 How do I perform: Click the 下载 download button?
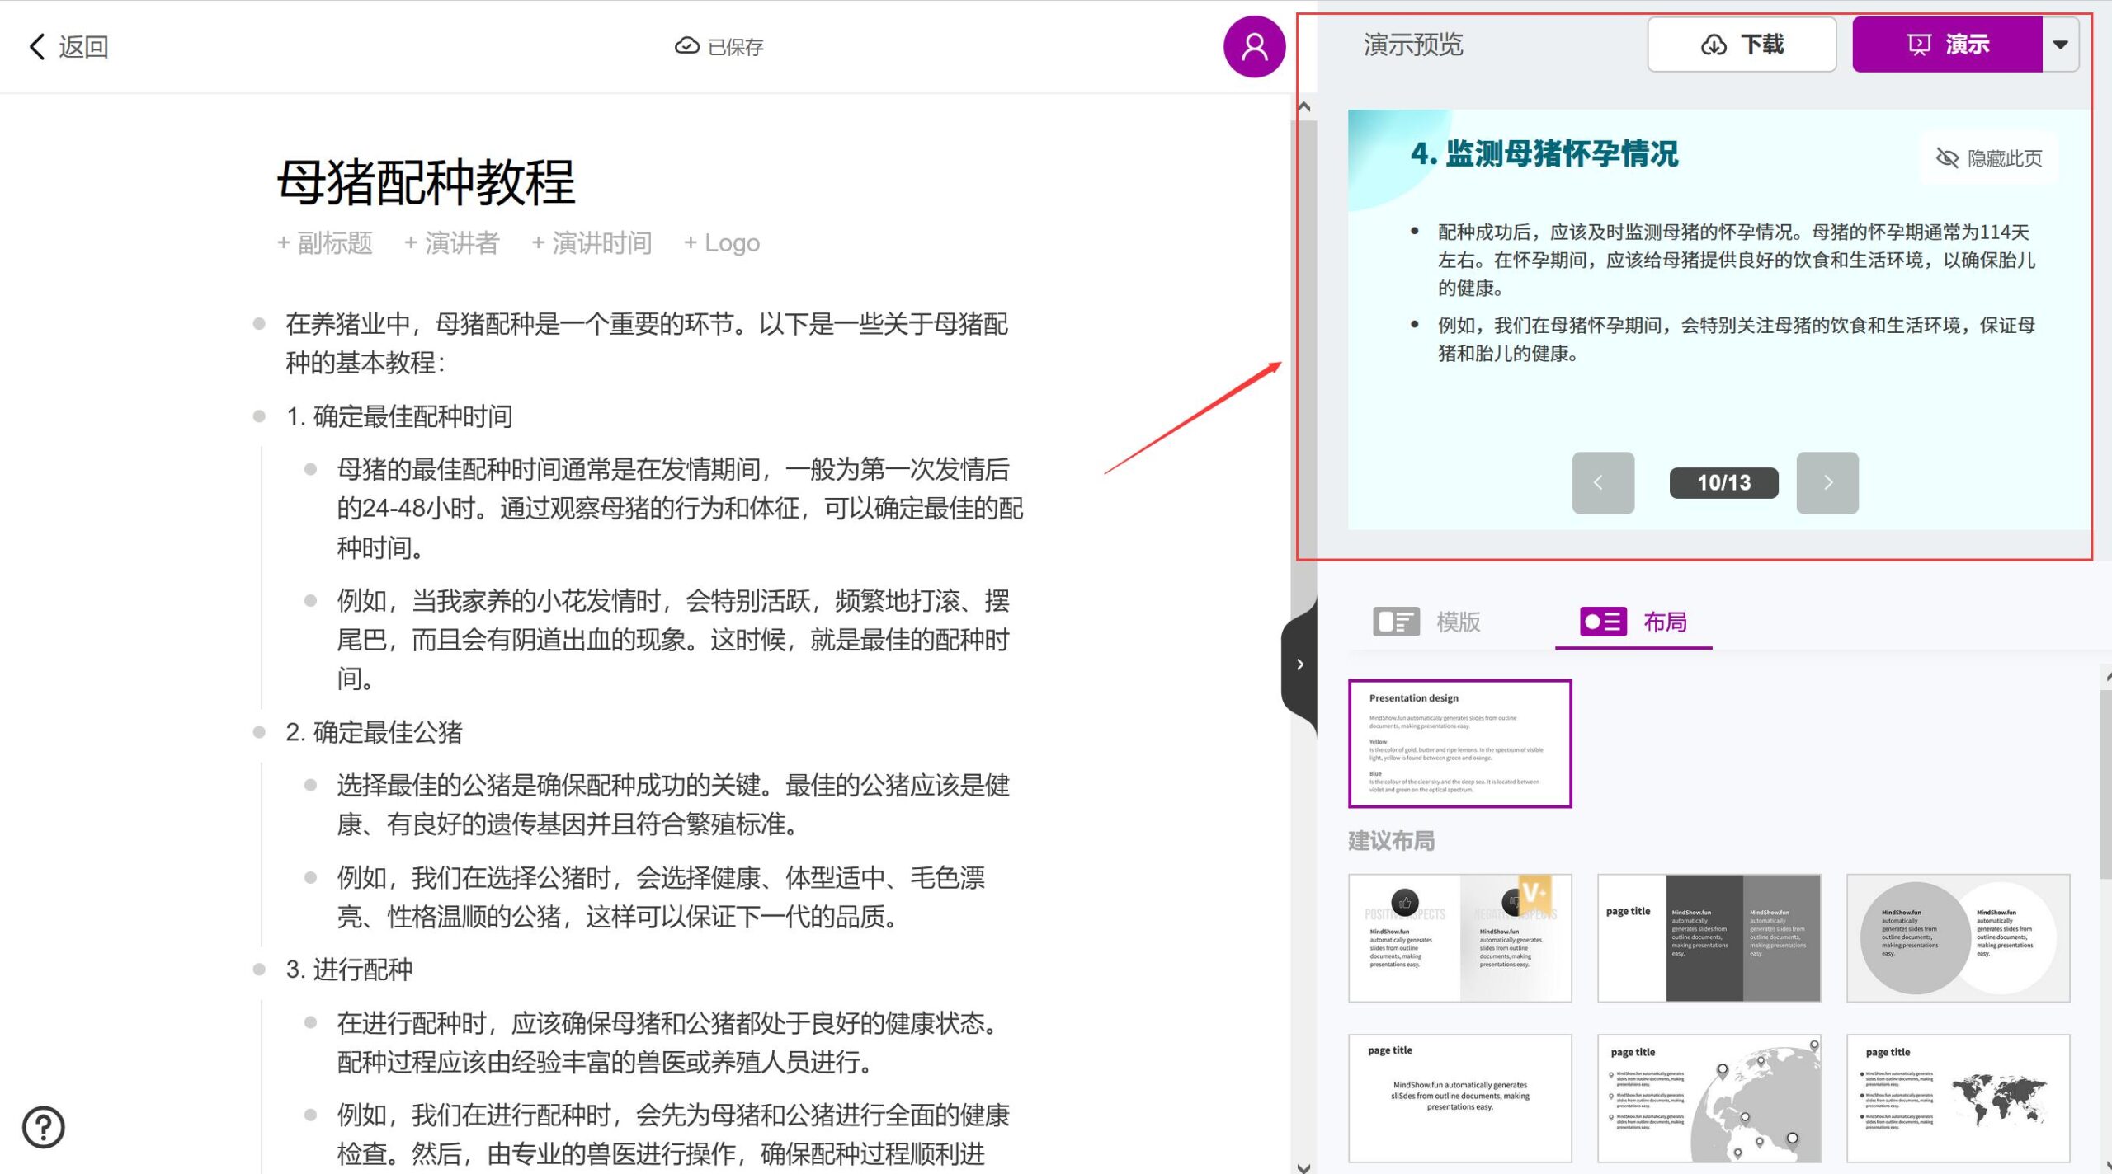tap(1741, 45)
